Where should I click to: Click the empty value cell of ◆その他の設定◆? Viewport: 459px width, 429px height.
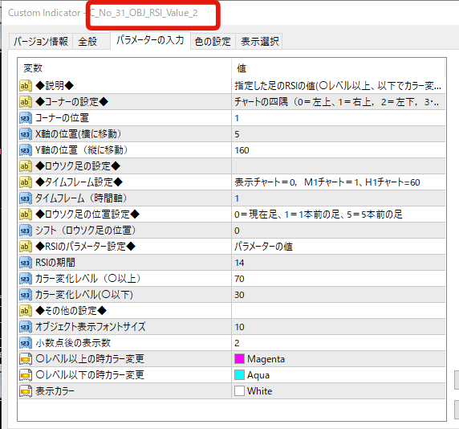tap(339, 311)
